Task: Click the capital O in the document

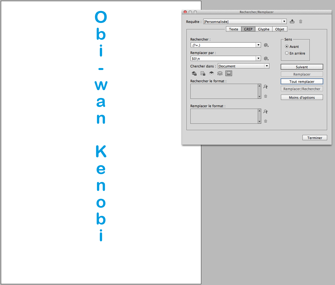Action: click(101, 17)
